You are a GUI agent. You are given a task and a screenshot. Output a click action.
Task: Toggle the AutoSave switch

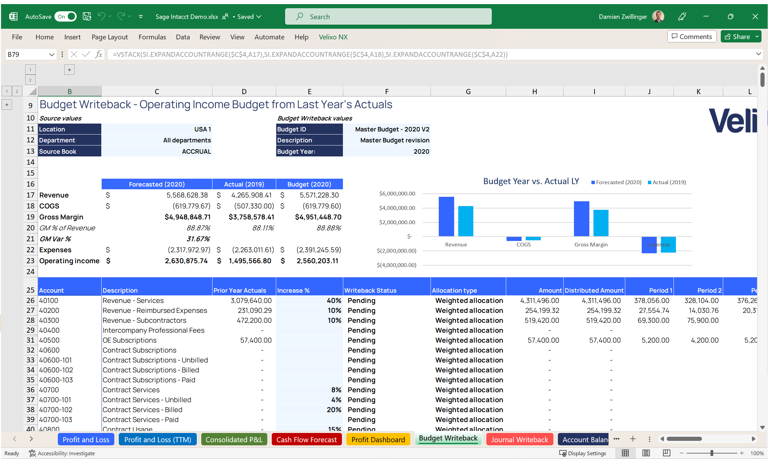point(65,16)
